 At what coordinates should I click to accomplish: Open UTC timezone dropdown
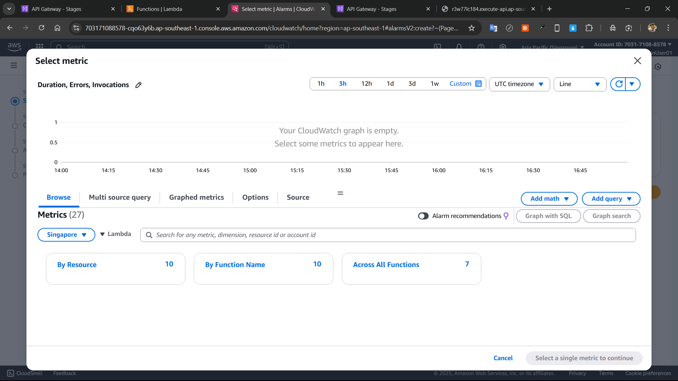[x=519, y=84]
